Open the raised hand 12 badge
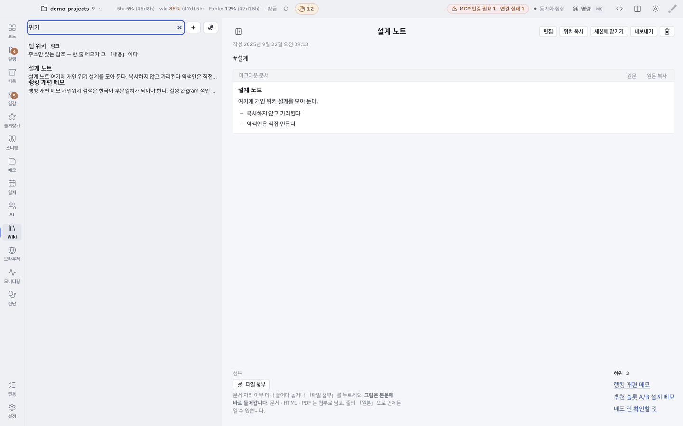Image resolution: width=683 pixels, height=426 pixels. [x=306, y=9]
